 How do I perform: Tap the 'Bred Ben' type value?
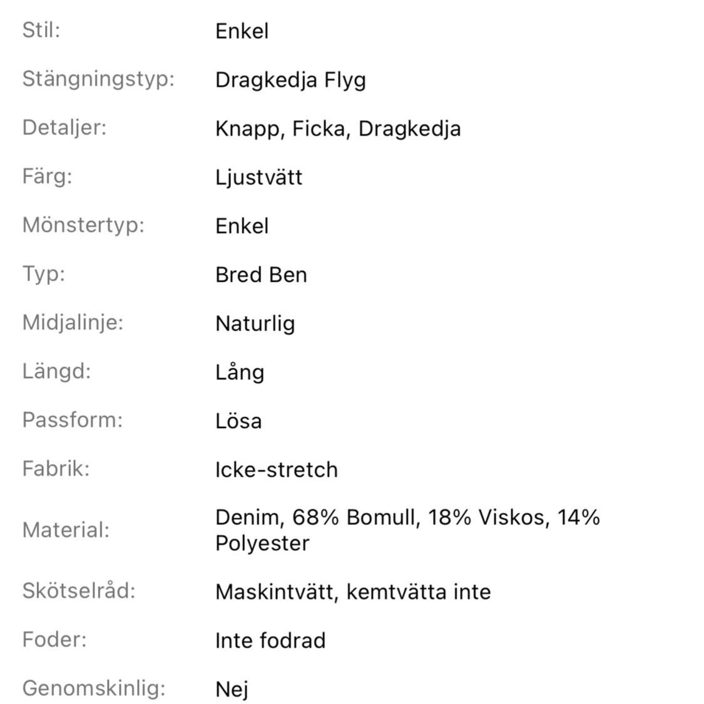[261, 275]
